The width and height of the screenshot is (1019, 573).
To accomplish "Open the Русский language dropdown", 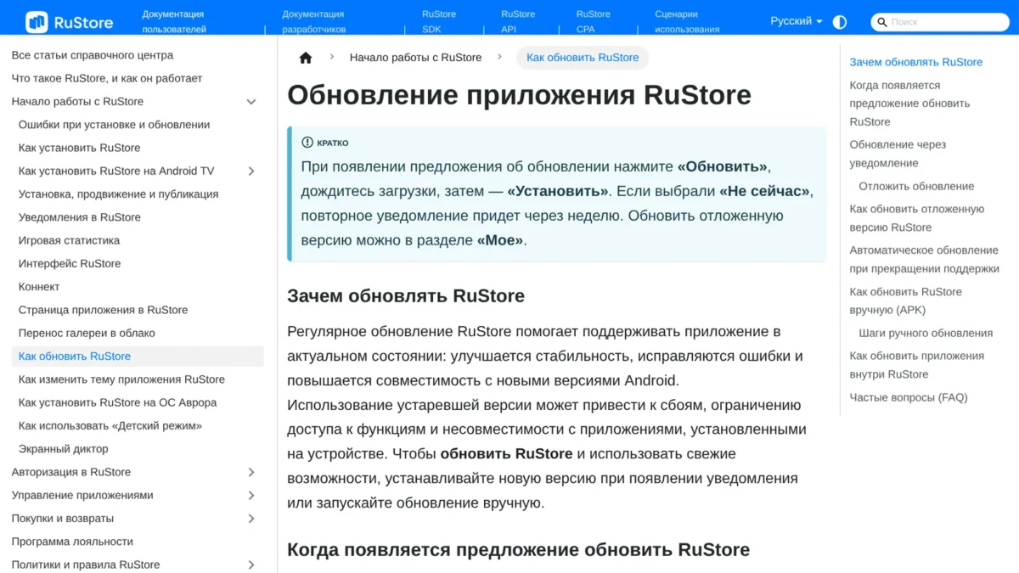I will pyautogui.click(x=796, y=21).
